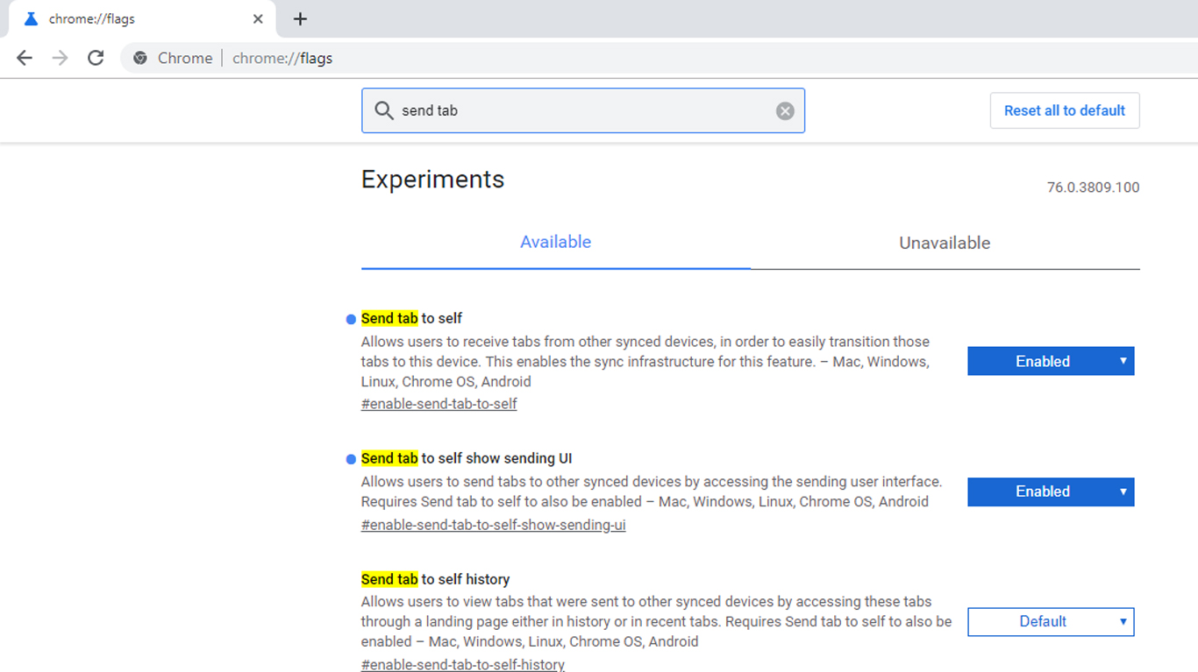Viewport: 1198px width, 672px height.
Task: Reload the chrome://flags page
Action: (x=96, y=58)
